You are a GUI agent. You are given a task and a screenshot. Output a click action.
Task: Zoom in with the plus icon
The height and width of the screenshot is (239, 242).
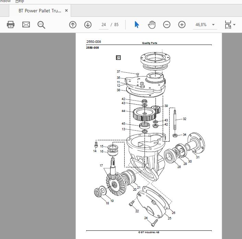tap(182, 25)
